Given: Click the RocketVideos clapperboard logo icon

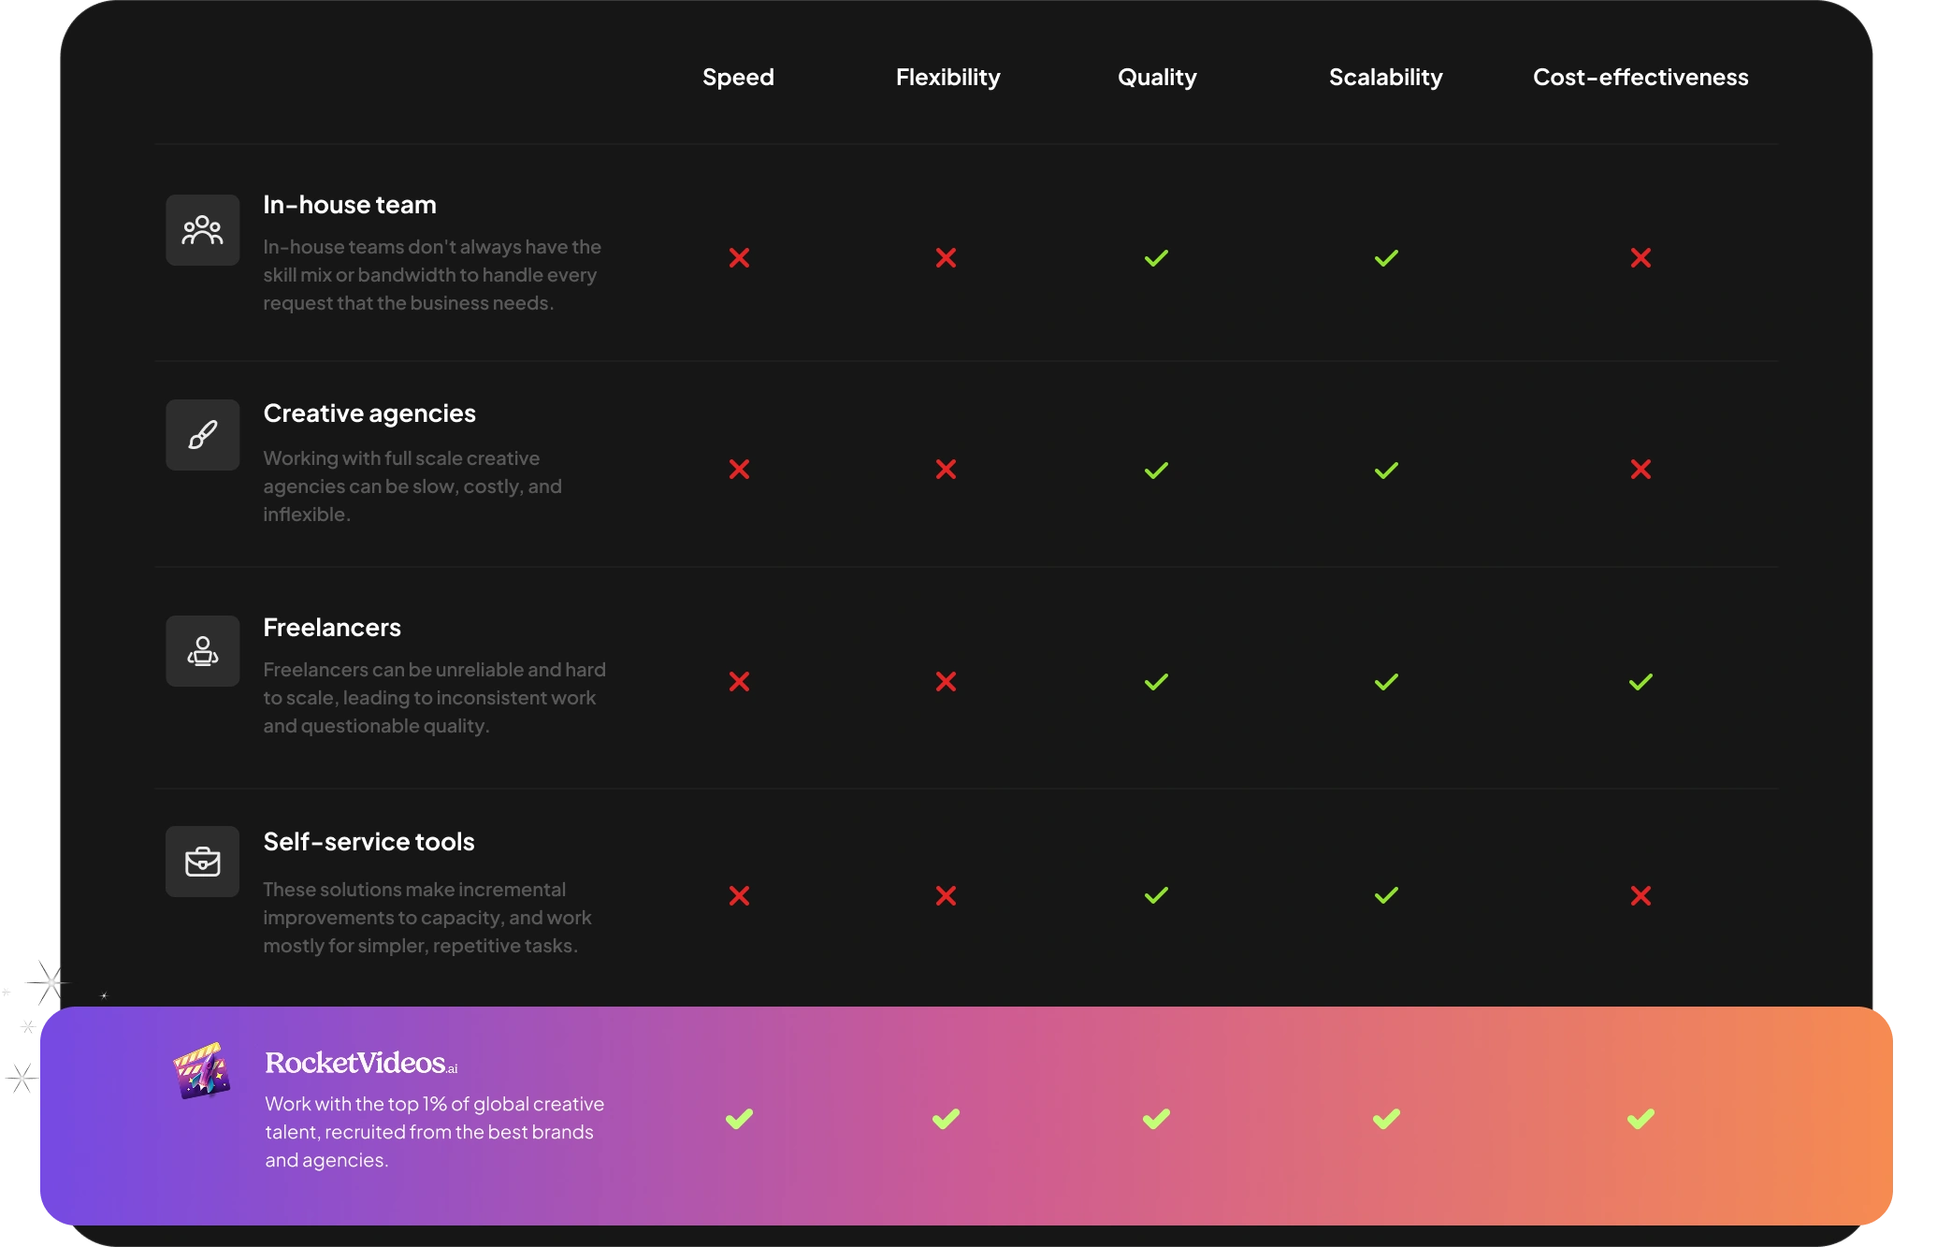Looking at the screenshot, I should click(202, 1070).
